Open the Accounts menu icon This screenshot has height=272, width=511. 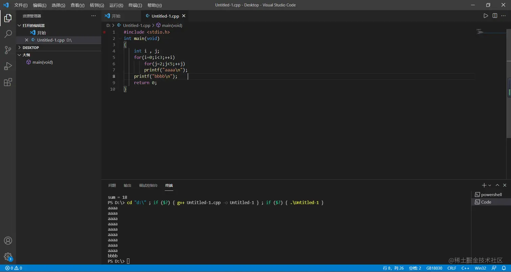coord(8,241)
